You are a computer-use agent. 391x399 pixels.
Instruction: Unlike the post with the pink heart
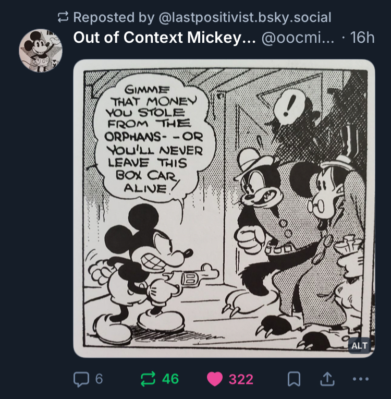click(215, 379)
